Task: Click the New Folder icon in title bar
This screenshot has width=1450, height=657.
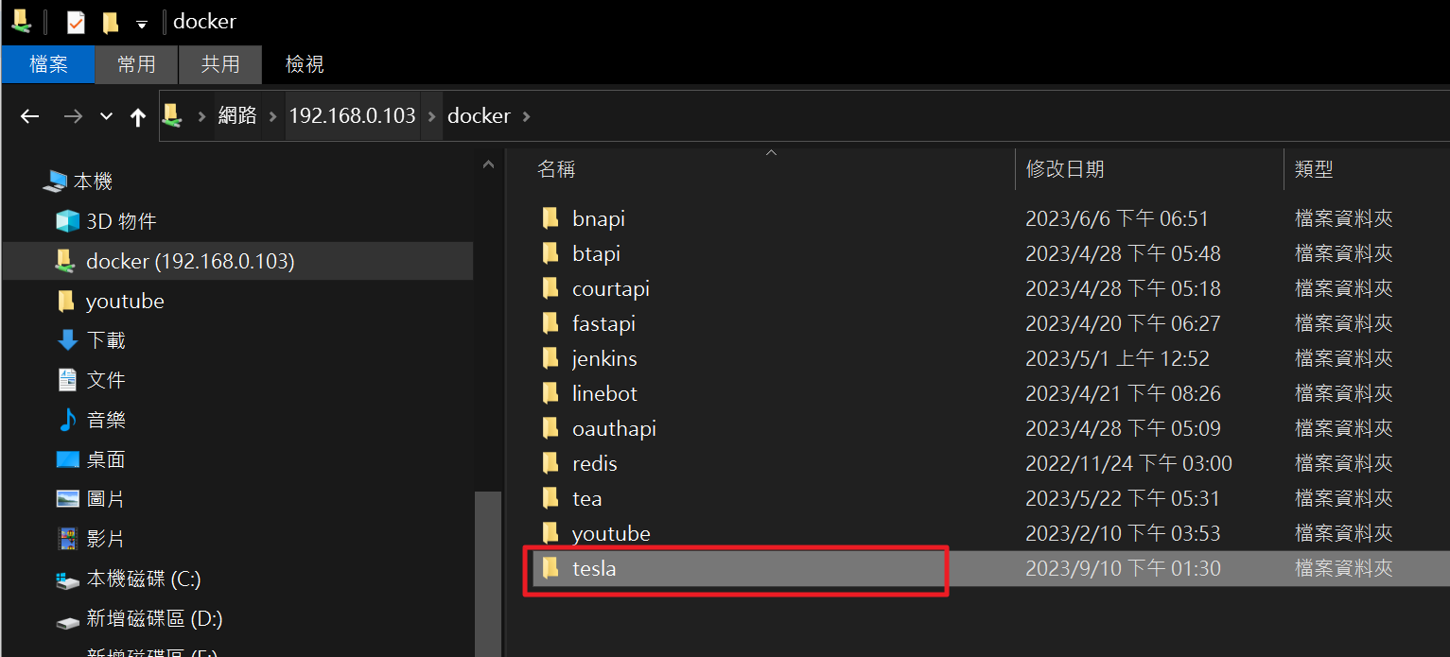Action: click(111, 22)
